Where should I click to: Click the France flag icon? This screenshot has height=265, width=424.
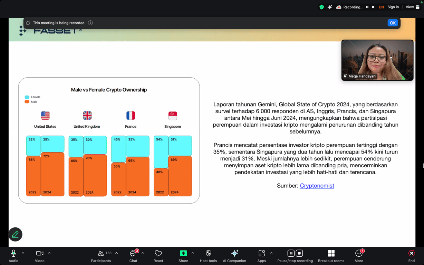coord(131,115)
